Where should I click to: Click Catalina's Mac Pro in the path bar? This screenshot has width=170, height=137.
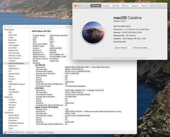[15, 132]
